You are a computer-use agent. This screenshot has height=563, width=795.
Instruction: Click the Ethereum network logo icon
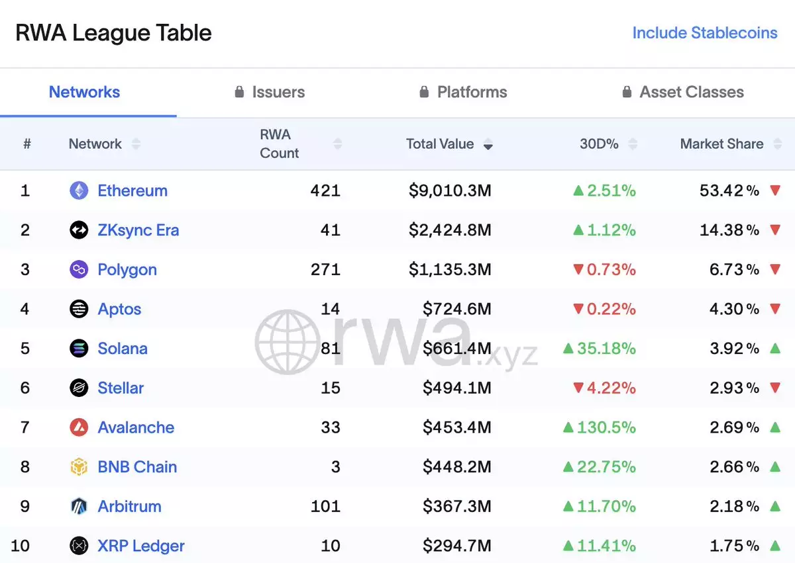pyautogui.click(x=79, y=191)
